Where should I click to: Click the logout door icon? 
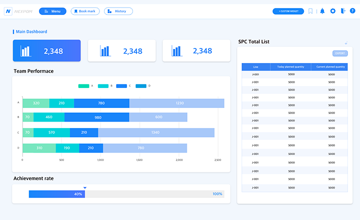click(342, 11)
